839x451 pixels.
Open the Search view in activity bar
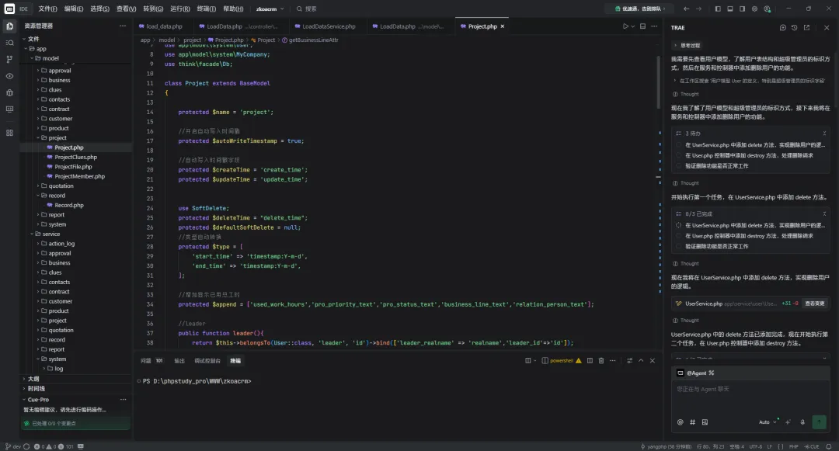coord(9,43)
